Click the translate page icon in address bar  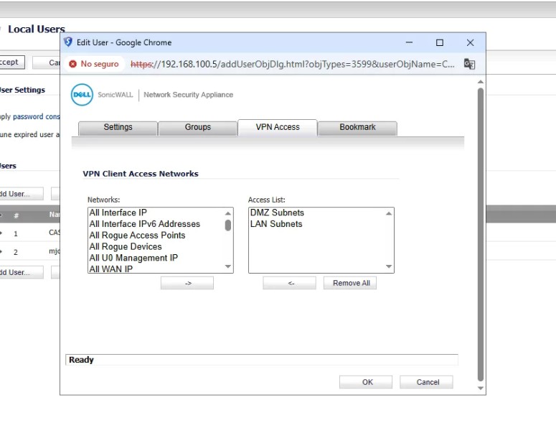[469, 64]
